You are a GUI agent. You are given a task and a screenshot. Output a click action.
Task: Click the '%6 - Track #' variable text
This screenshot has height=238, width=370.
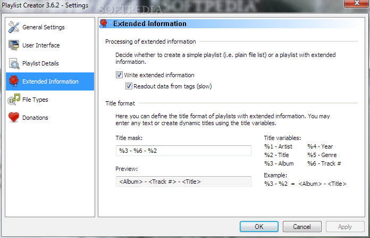(x=324, y=163)
